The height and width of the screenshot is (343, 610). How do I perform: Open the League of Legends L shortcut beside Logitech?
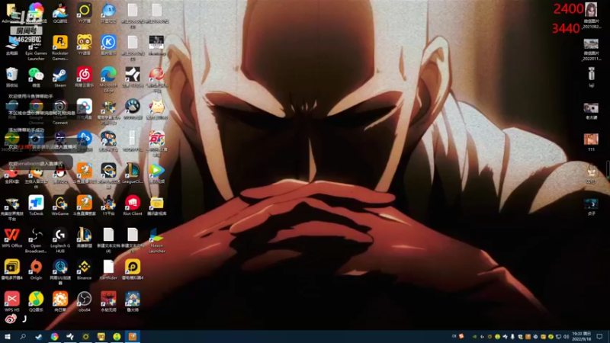click(x=84, y=237)
